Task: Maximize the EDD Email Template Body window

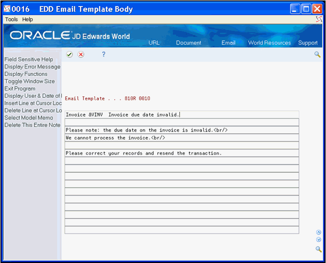Action: pyautogui.click(x=306, y=9)
